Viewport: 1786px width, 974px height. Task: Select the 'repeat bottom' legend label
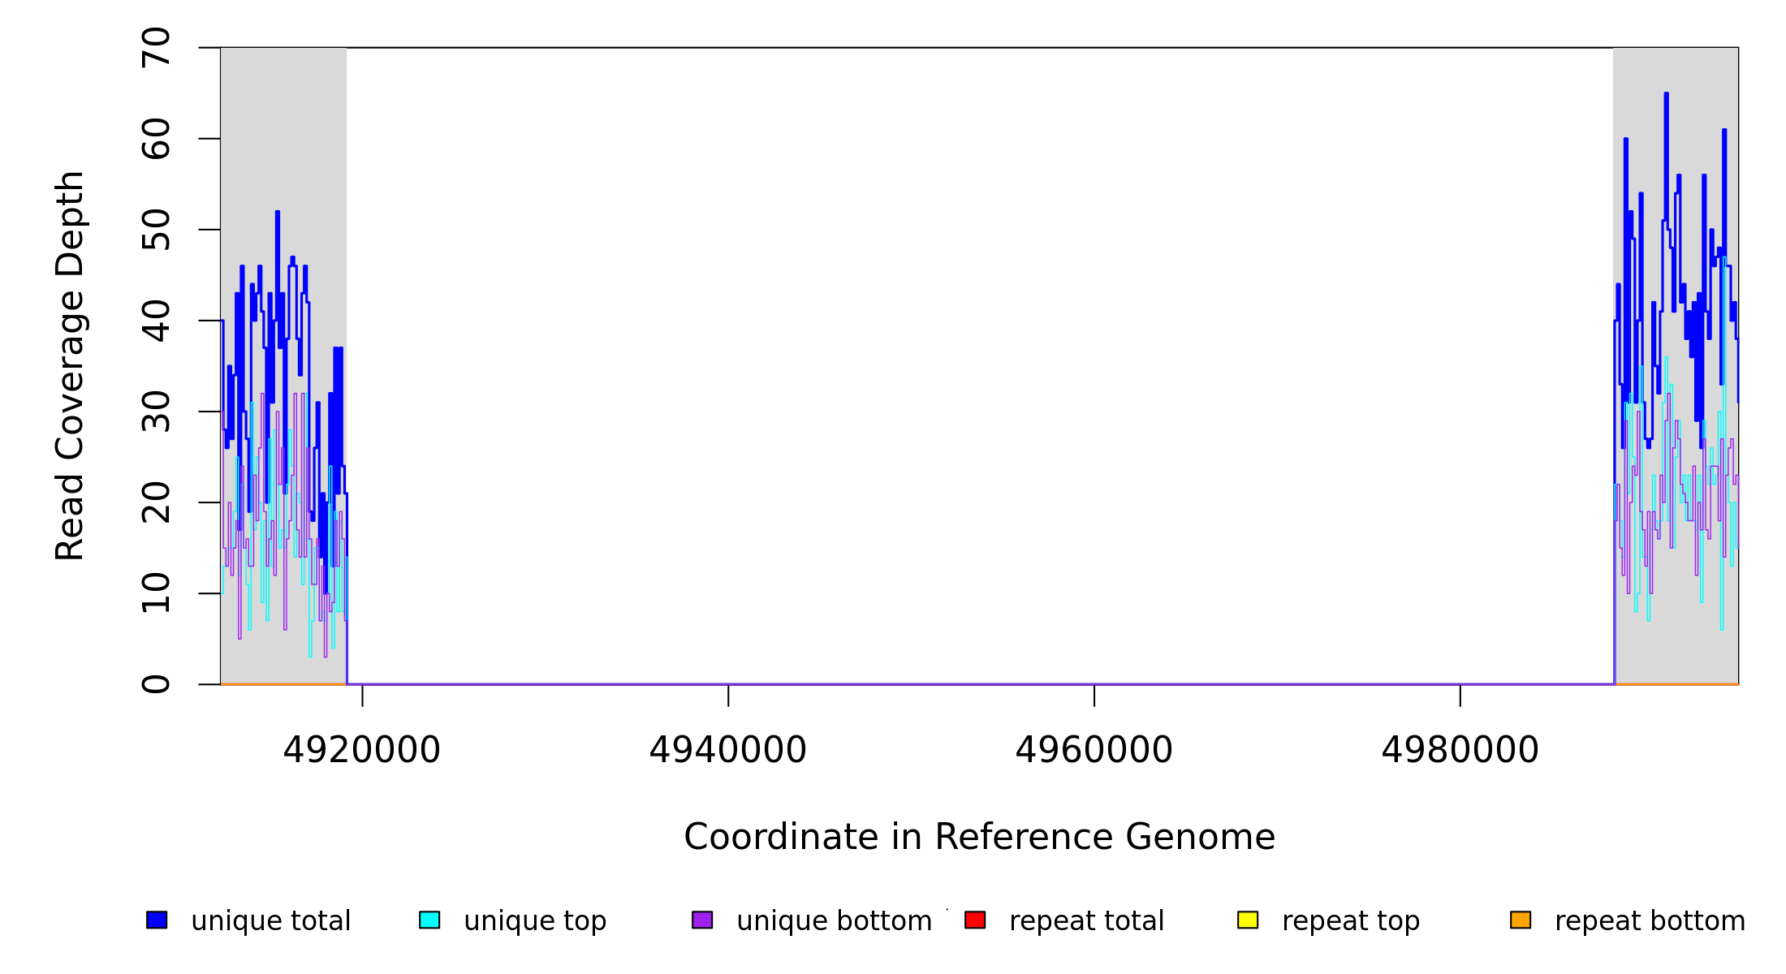click(x=1650, y=921)
